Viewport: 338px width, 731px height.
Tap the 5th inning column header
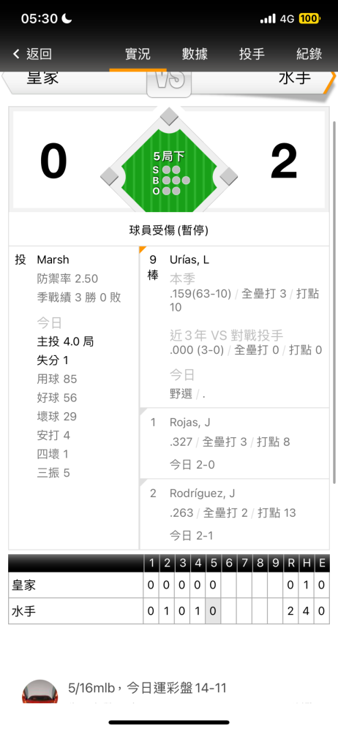(214, 563)
